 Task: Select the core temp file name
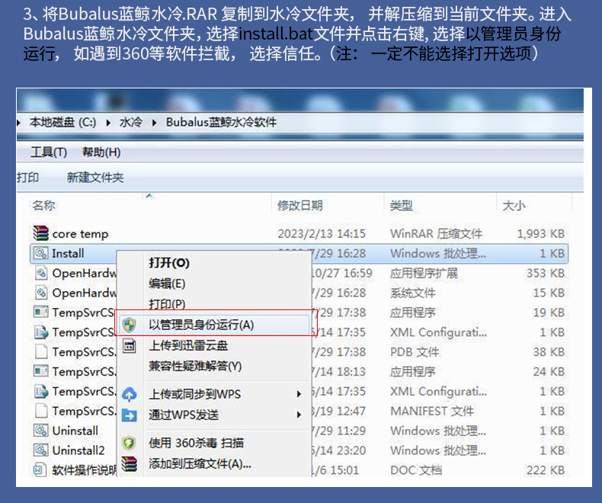pyautogui.click(x=80, y=234)
